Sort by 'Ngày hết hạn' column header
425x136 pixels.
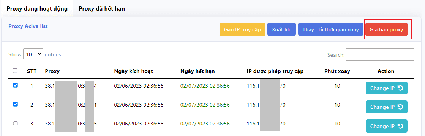pos(197,71)
